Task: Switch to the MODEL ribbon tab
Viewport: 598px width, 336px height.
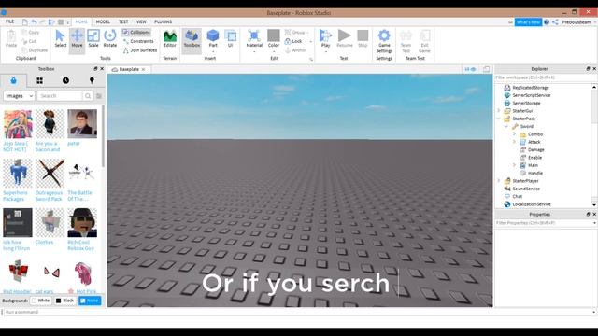Action: pyautogui.click(x=103, y=21)
